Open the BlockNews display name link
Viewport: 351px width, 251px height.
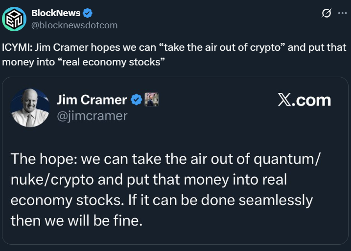[55, 13]
